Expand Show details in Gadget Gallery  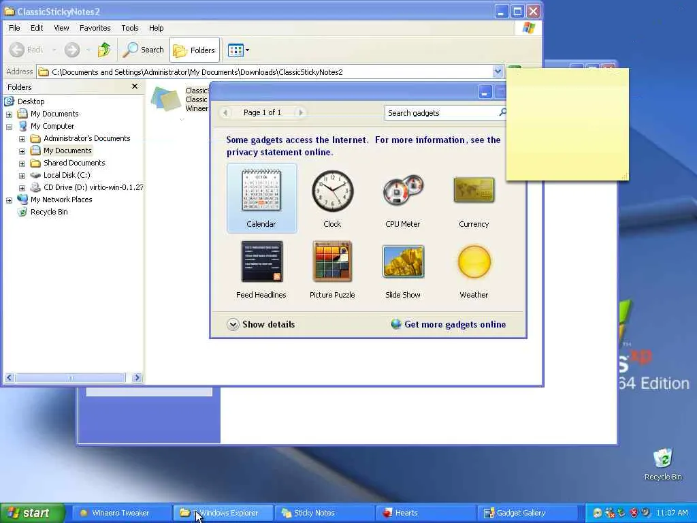pos(261,324)
